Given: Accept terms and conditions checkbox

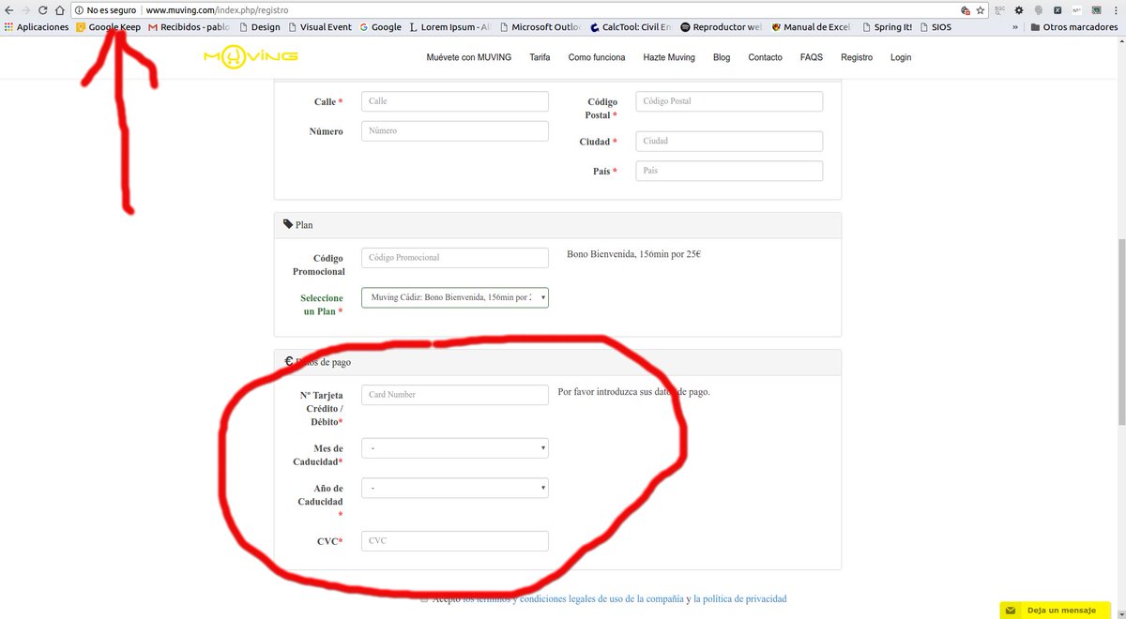Looking at the screenshot, I should [424, 598].
